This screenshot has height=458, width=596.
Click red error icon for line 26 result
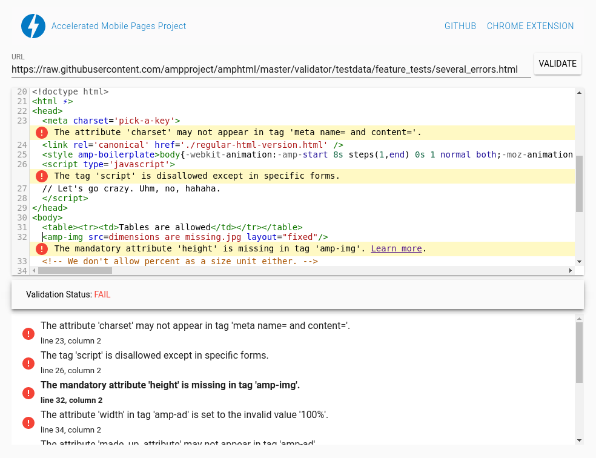point(28,363)
